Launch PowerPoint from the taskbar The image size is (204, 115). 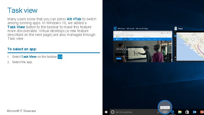point(202,112)
